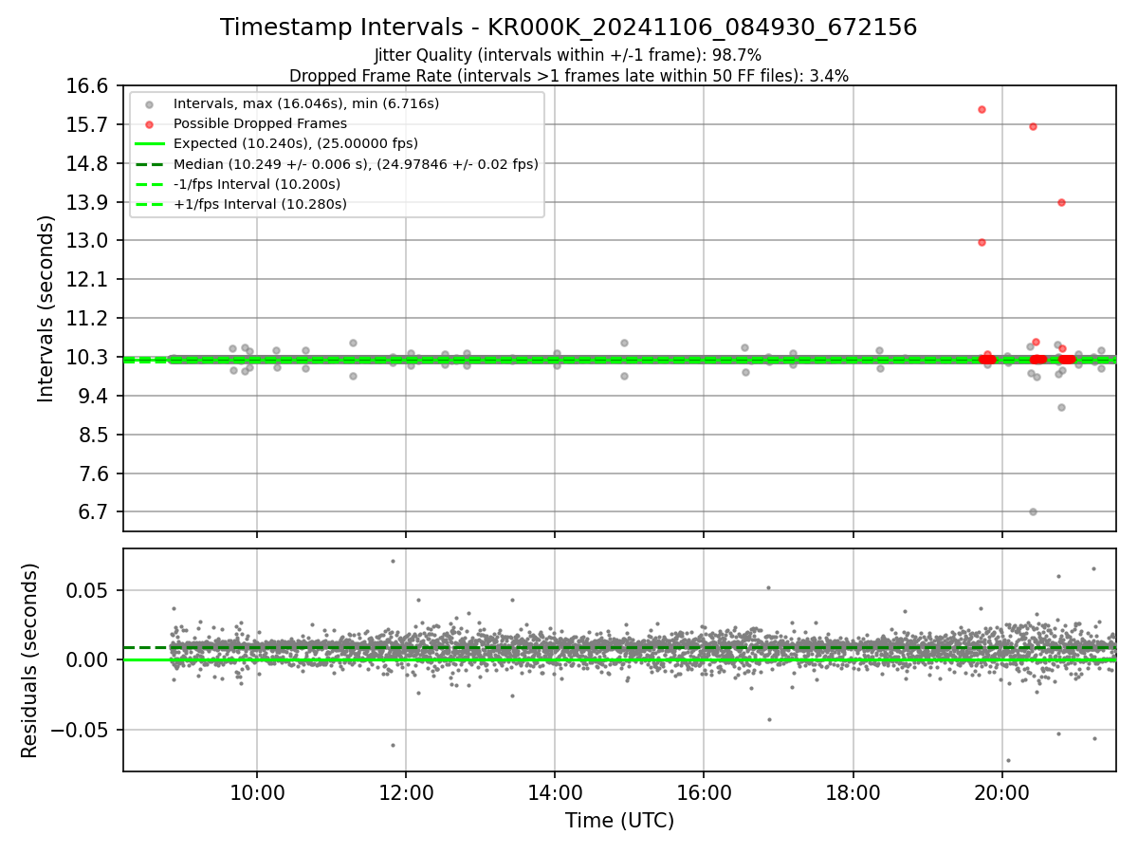Click the residuals tick label 0.00

(x=89, y=659)
